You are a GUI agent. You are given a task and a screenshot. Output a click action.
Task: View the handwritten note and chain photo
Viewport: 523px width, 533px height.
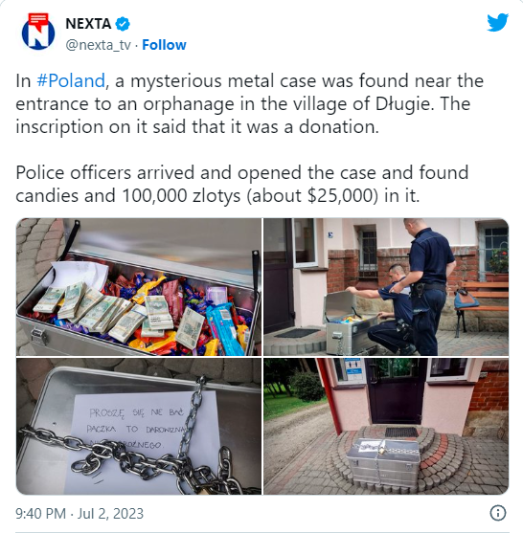pyautogui.click(x=139, y=426)
